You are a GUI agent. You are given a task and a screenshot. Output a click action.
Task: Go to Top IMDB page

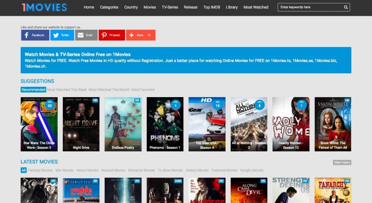point(213,7)
